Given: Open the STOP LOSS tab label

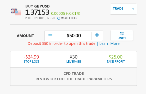Looking at the screenshot, I should point(32,62).
